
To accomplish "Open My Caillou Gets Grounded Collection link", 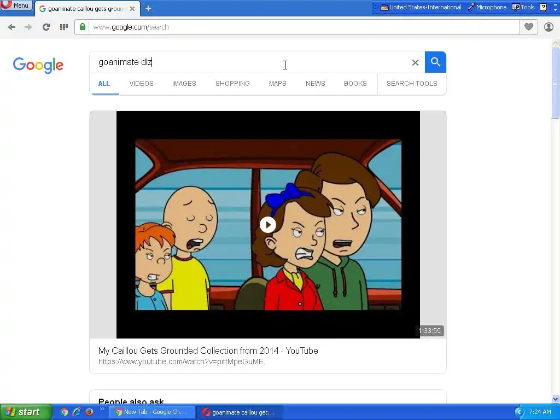I will (208, 351).
